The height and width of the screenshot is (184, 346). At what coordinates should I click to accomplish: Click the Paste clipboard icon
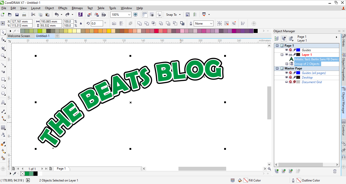47,15
